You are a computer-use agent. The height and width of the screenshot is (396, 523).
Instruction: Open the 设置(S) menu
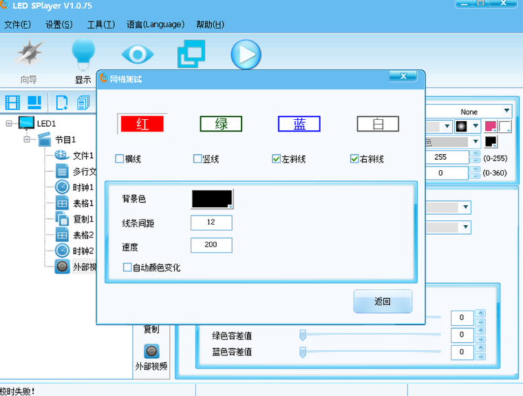click(58, 24)
